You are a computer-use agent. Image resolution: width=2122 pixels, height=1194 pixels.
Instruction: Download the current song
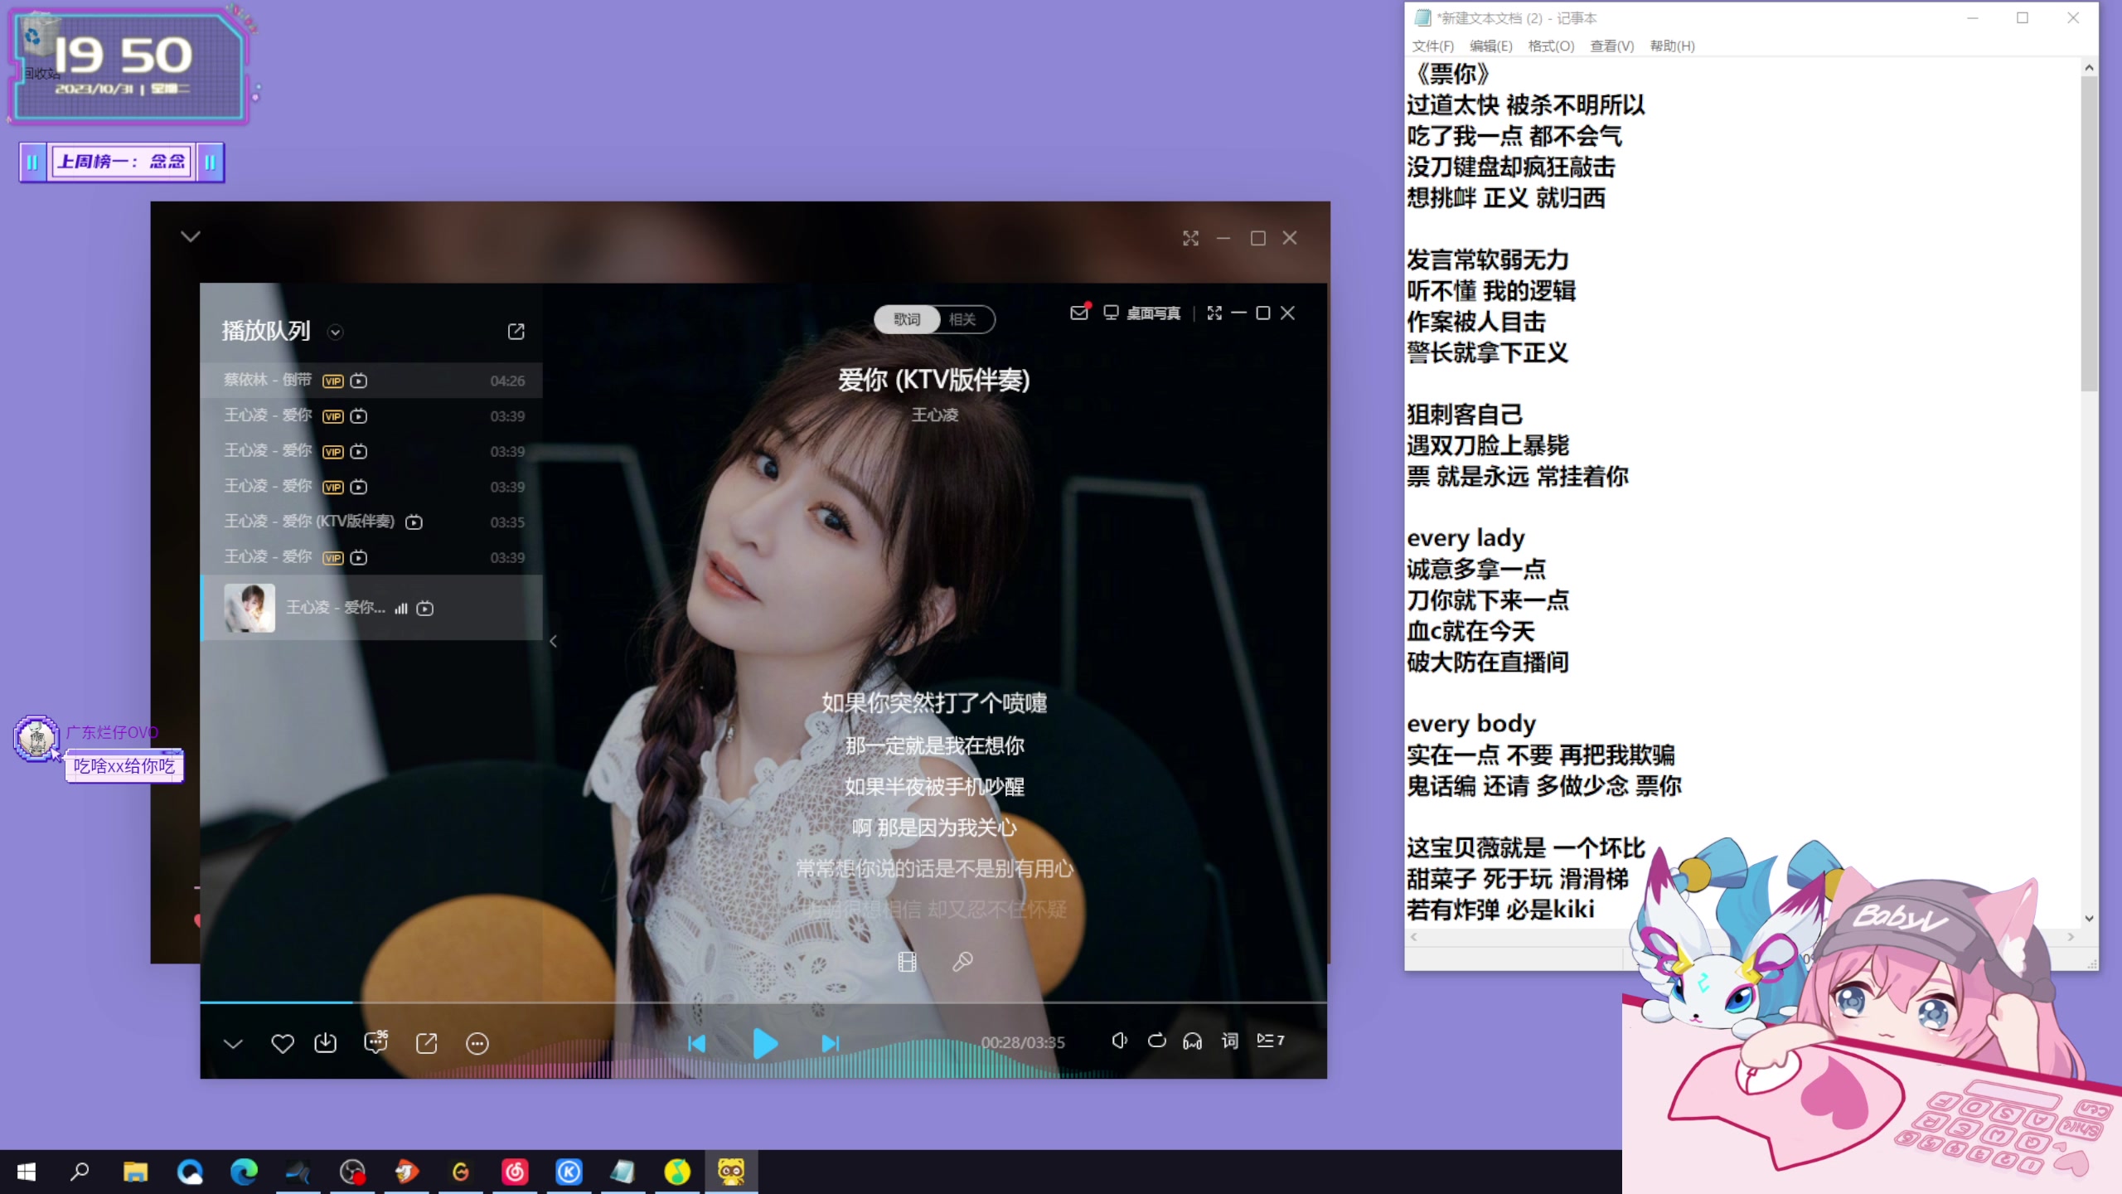(326, 1043)
